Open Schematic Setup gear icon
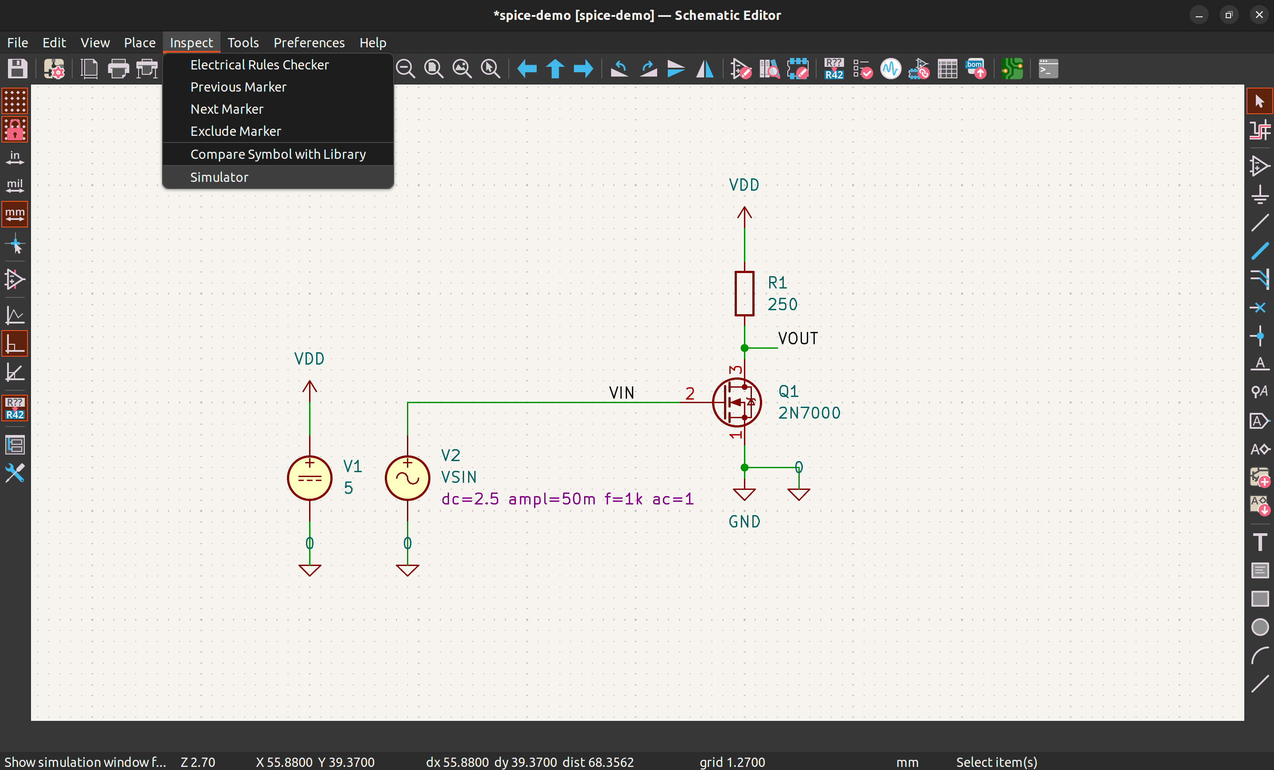 coord(54,69)
